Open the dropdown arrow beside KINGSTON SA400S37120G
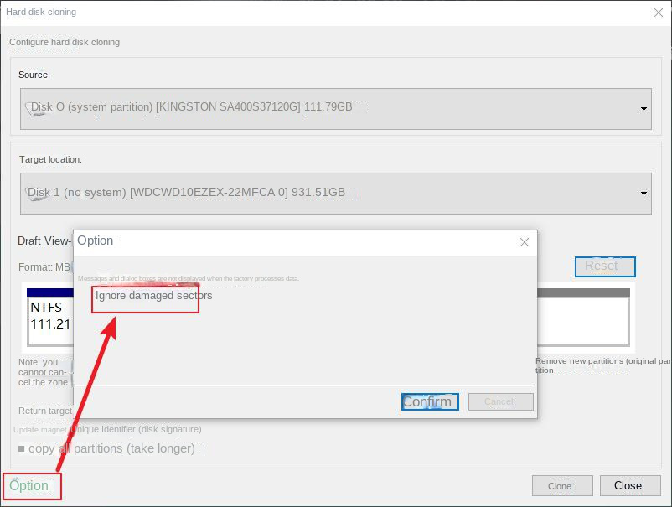 pyautogui.click(x=644, y=108)
